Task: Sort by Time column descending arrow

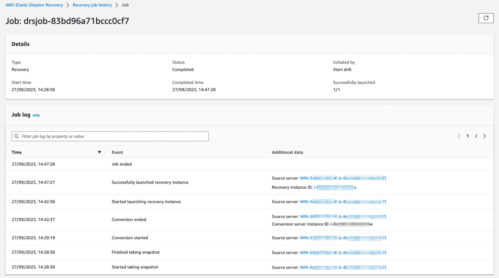Action: (x=100, y=152)
